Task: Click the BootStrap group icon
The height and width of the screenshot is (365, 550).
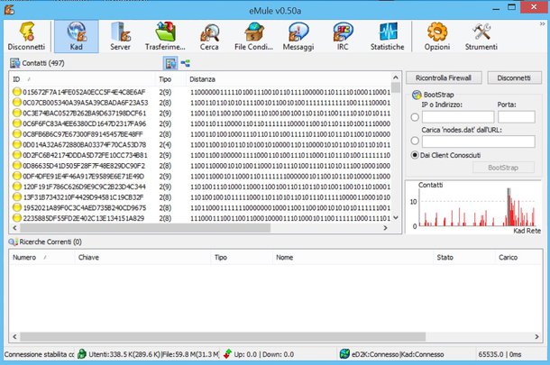Action: pos(417,95)
